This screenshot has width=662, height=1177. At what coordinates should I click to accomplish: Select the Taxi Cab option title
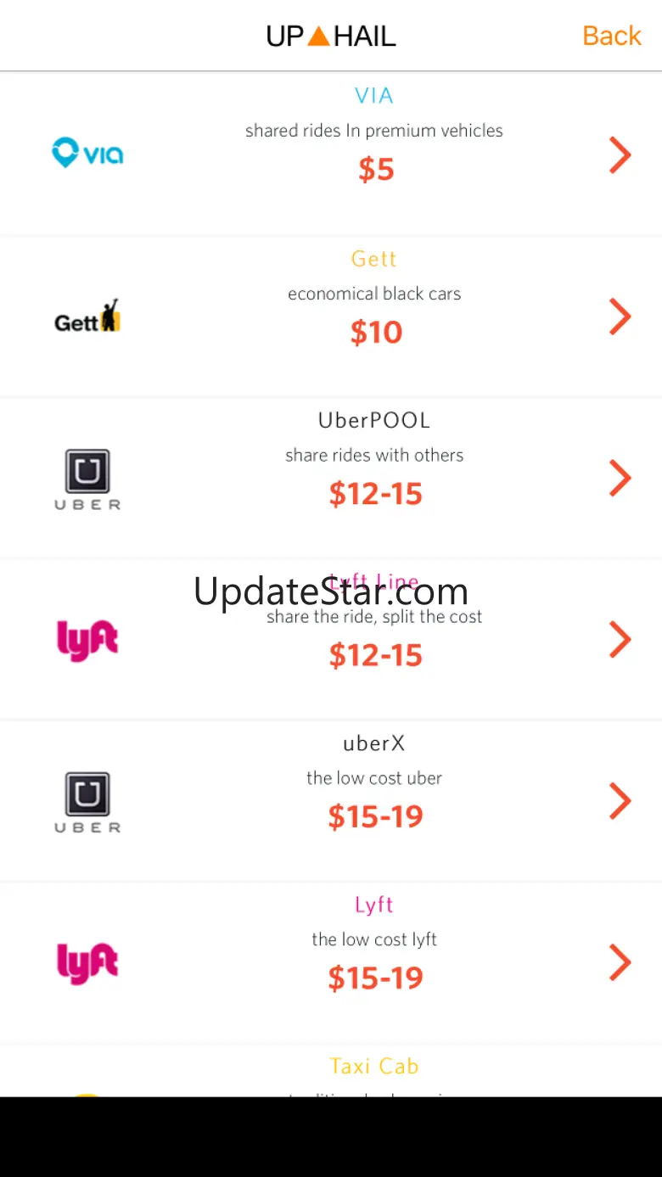click(x=374, y=1066)
